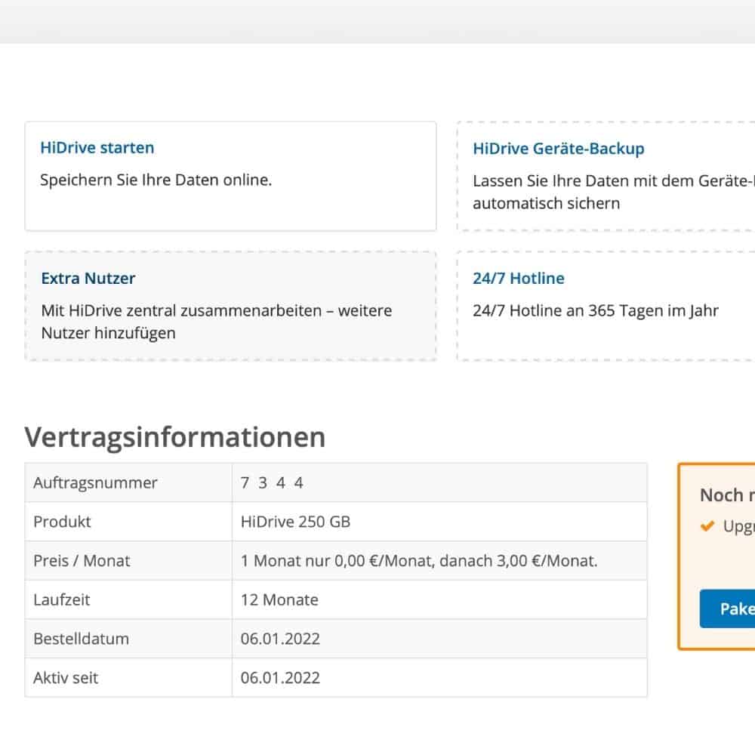Click the Aktiv seit label cell
This screenshot has height=755, width=755.
[128, 677]
